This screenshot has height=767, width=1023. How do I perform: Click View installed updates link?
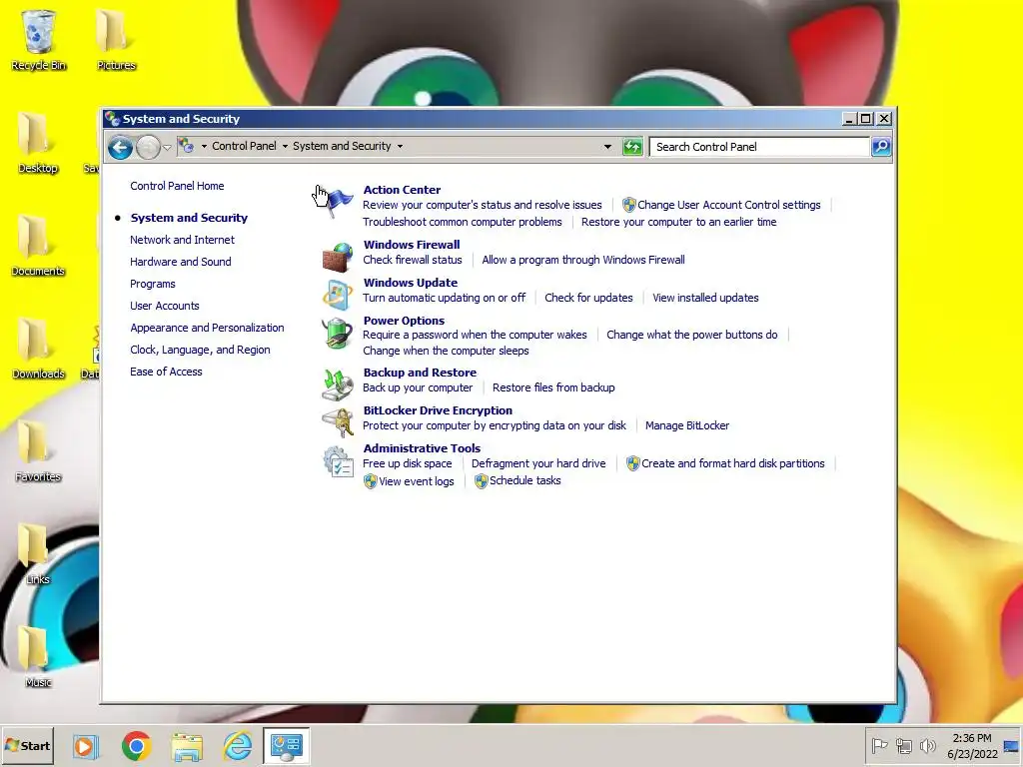[705, 298]
